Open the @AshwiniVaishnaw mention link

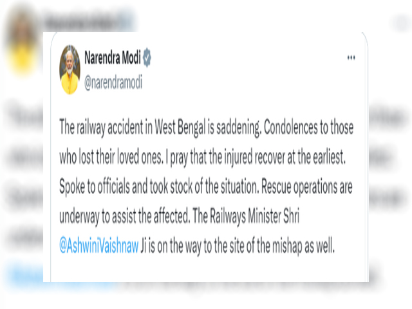98,246
